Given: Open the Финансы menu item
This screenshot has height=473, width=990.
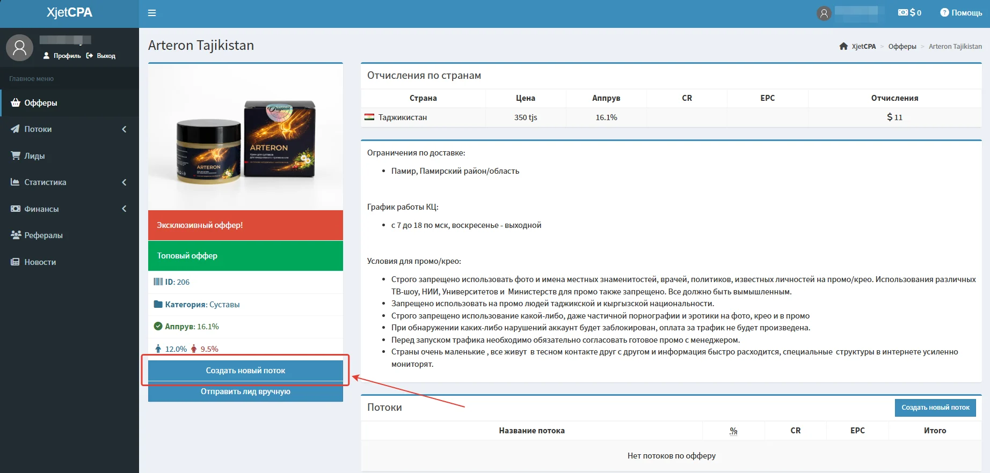Looking at the screenshot, I should (70, 209).
